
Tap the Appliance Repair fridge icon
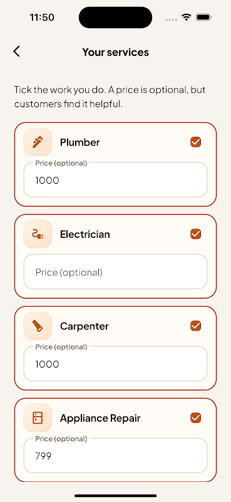pyautogui.click(x=38, y=418)
